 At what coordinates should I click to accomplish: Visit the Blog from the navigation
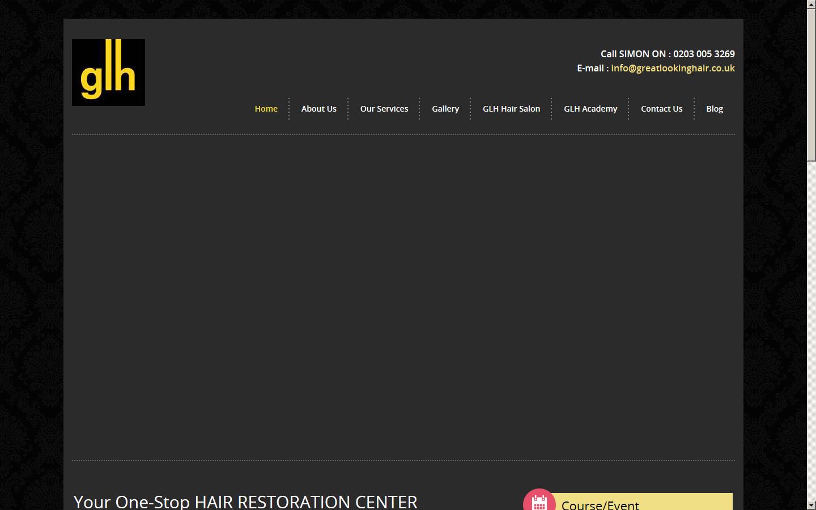point(714,109)
